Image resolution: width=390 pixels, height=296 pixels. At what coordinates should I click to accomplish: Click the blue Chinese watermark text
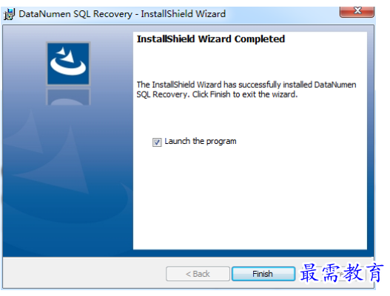340,273
